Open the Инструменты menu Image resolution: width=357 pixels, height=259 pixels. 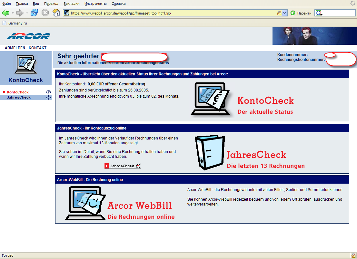click(x=95, y=4)
